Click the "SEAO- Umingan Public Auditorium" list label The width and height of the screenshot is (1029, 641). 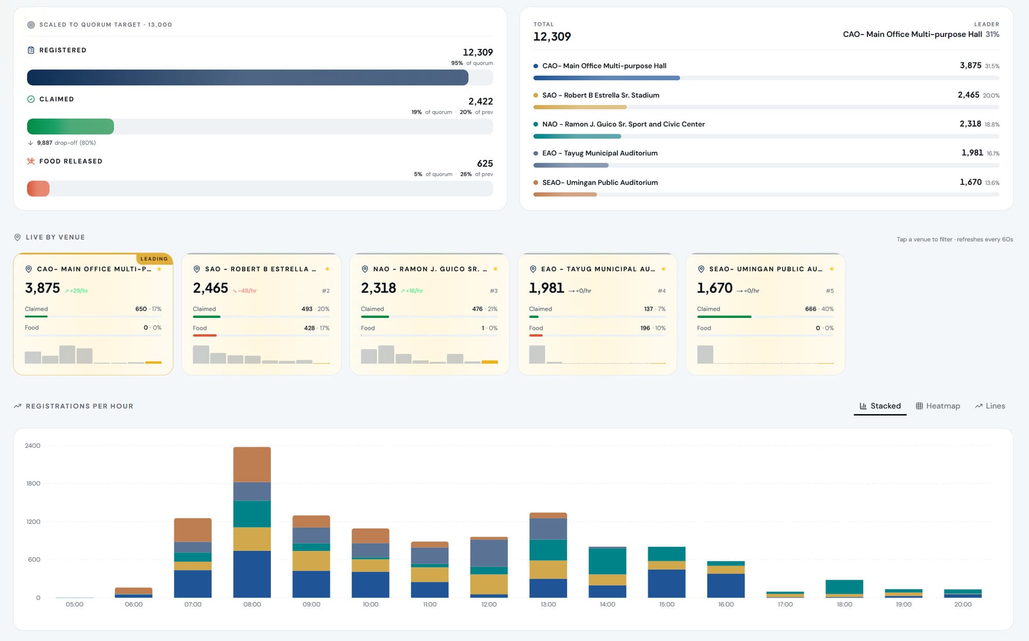pyautogui.click(x=600, y=183)
